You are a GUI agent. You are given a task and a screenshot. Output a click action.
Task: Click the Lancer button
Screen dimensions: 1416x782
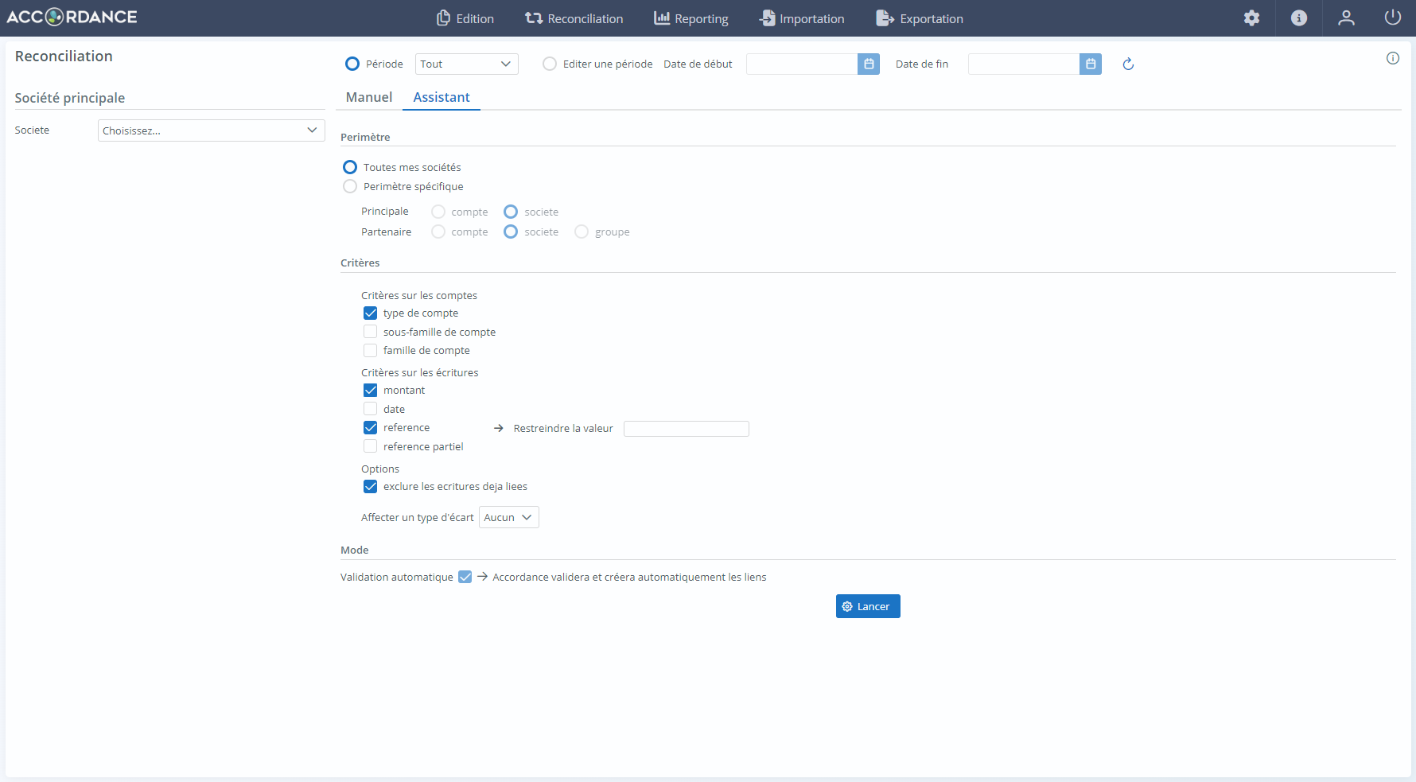point(868,606)
